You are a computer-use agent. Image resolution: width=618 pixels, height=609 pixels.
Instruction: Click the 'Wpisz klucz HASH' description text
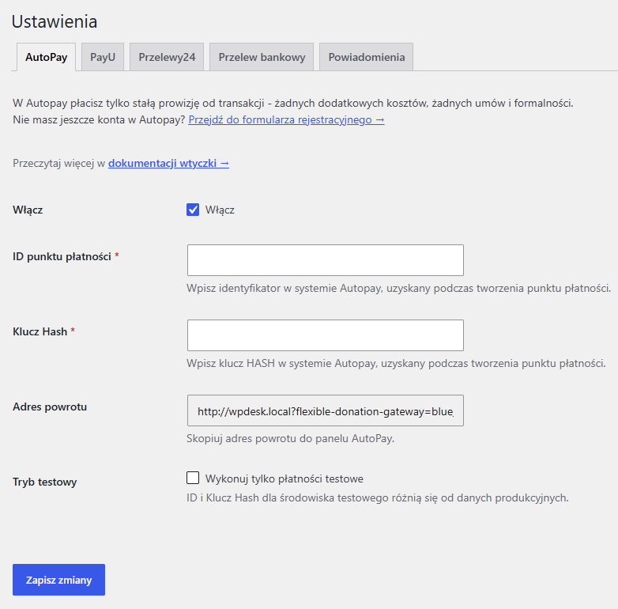(x=396, y=363)
